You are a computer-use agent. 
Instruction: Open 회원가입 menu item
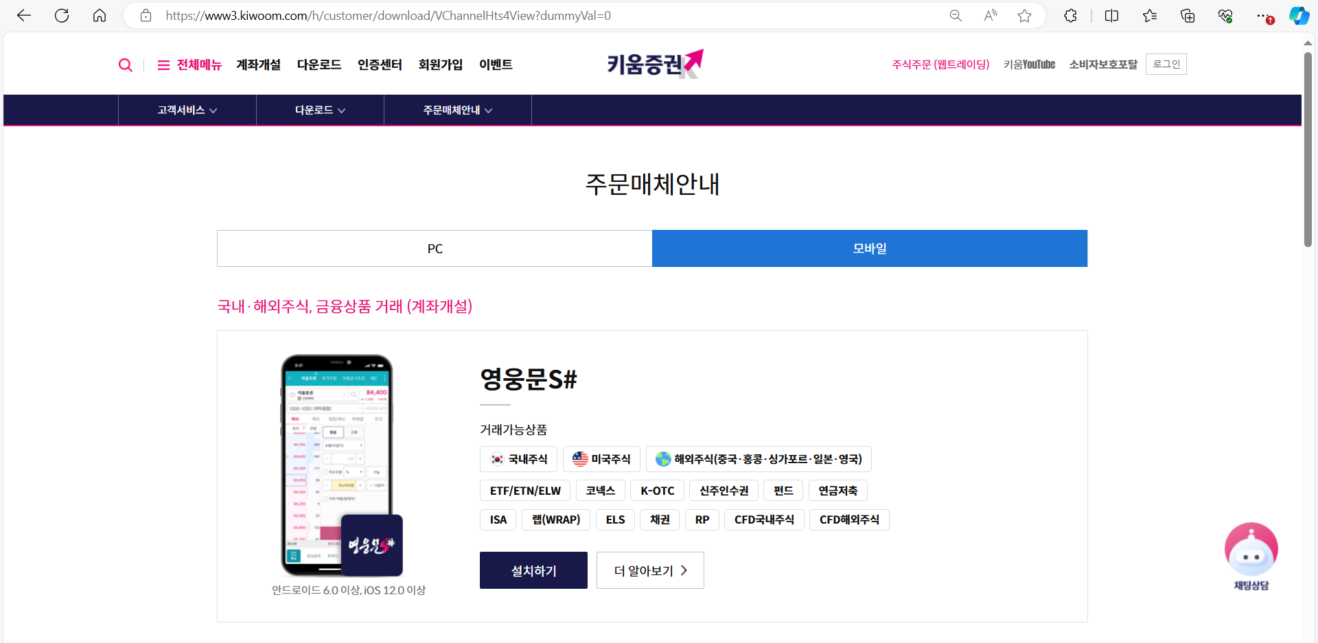point(441,65)
